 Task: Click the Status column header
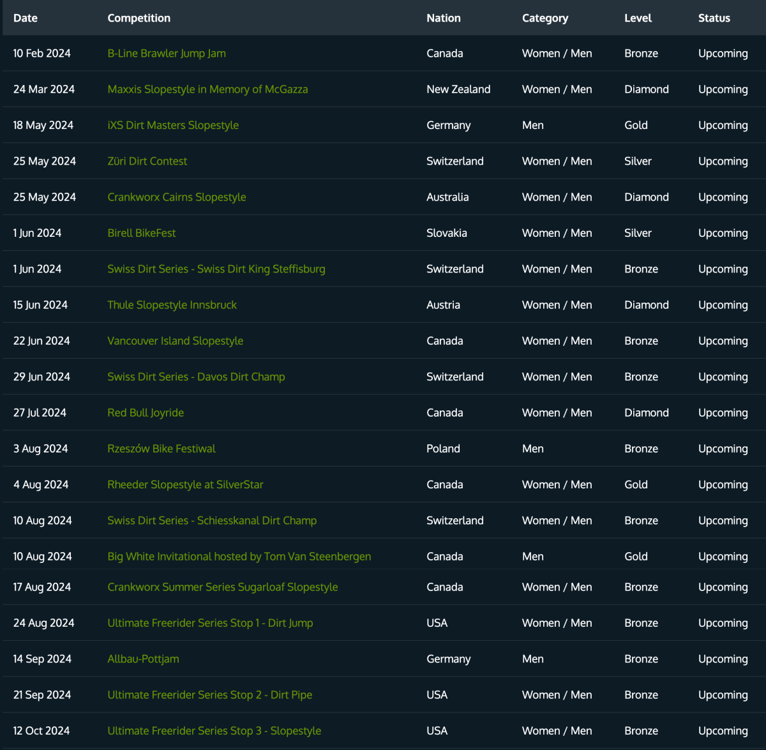(714, 18)
